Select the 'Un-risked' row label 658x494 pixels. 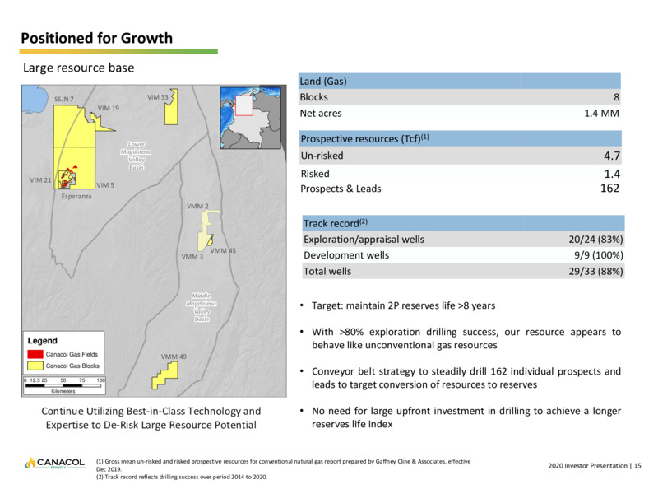(322, 156)
